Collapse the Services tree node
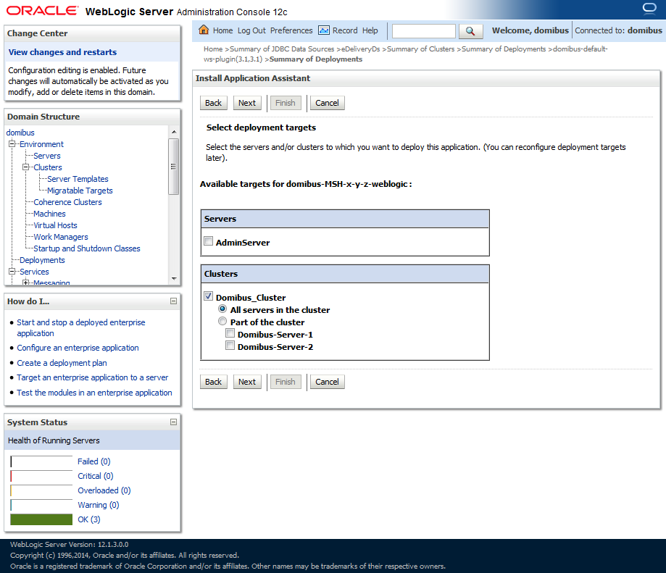Screen dimensions: 666x573 coord(12,271)
